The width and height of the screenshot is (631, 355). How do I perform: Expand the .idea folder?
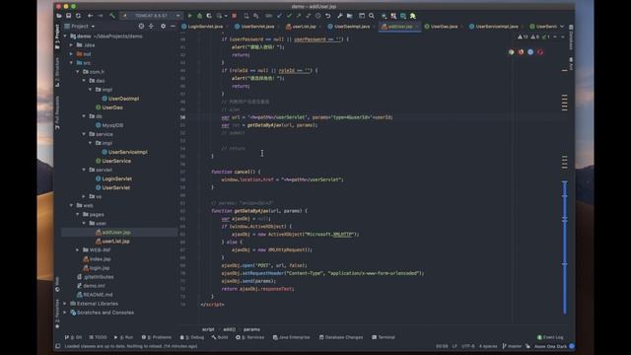(x=72, y=45)
